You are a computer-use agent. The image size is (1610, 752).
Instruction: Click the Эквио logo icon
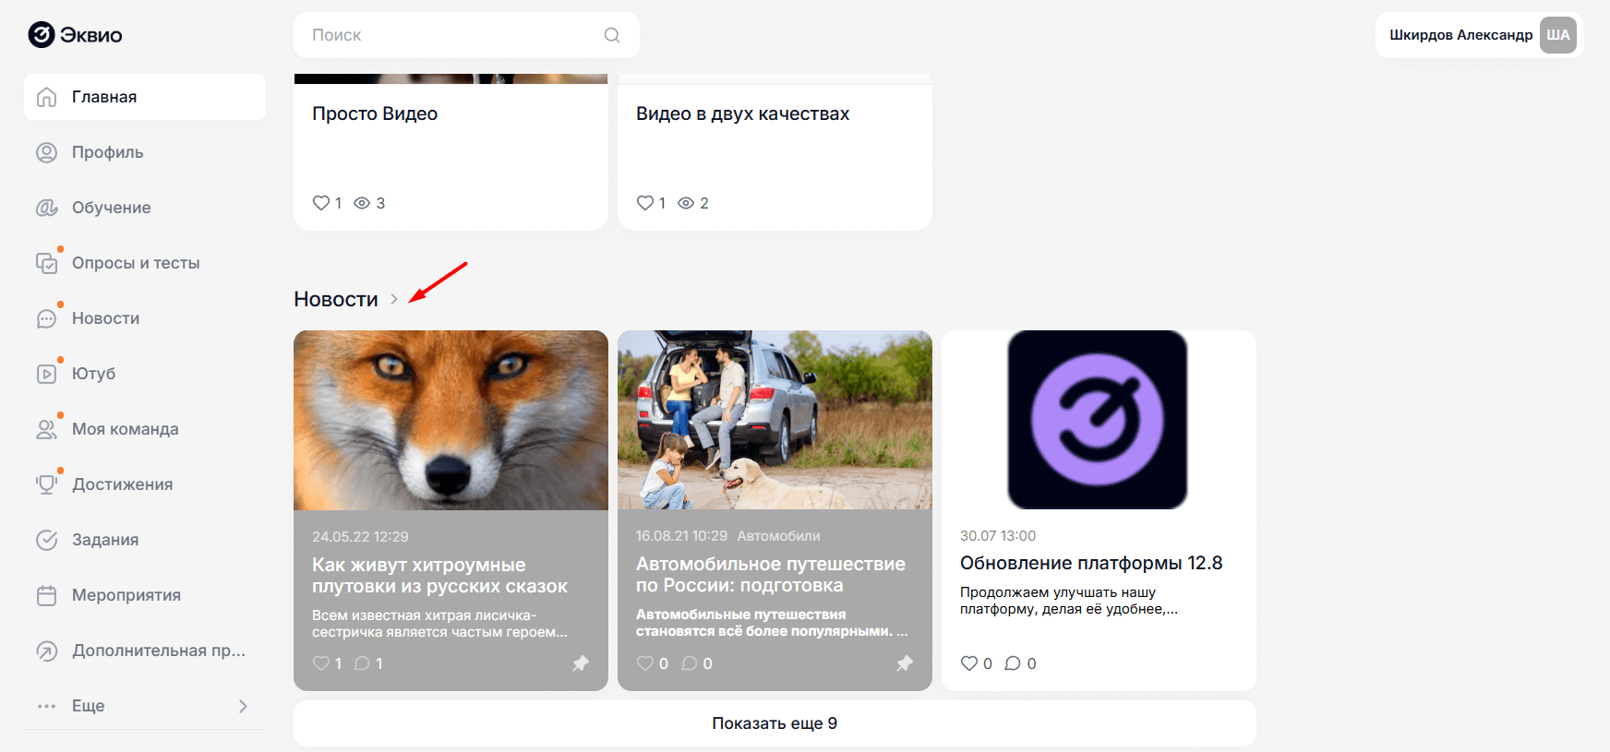(42, 35)
